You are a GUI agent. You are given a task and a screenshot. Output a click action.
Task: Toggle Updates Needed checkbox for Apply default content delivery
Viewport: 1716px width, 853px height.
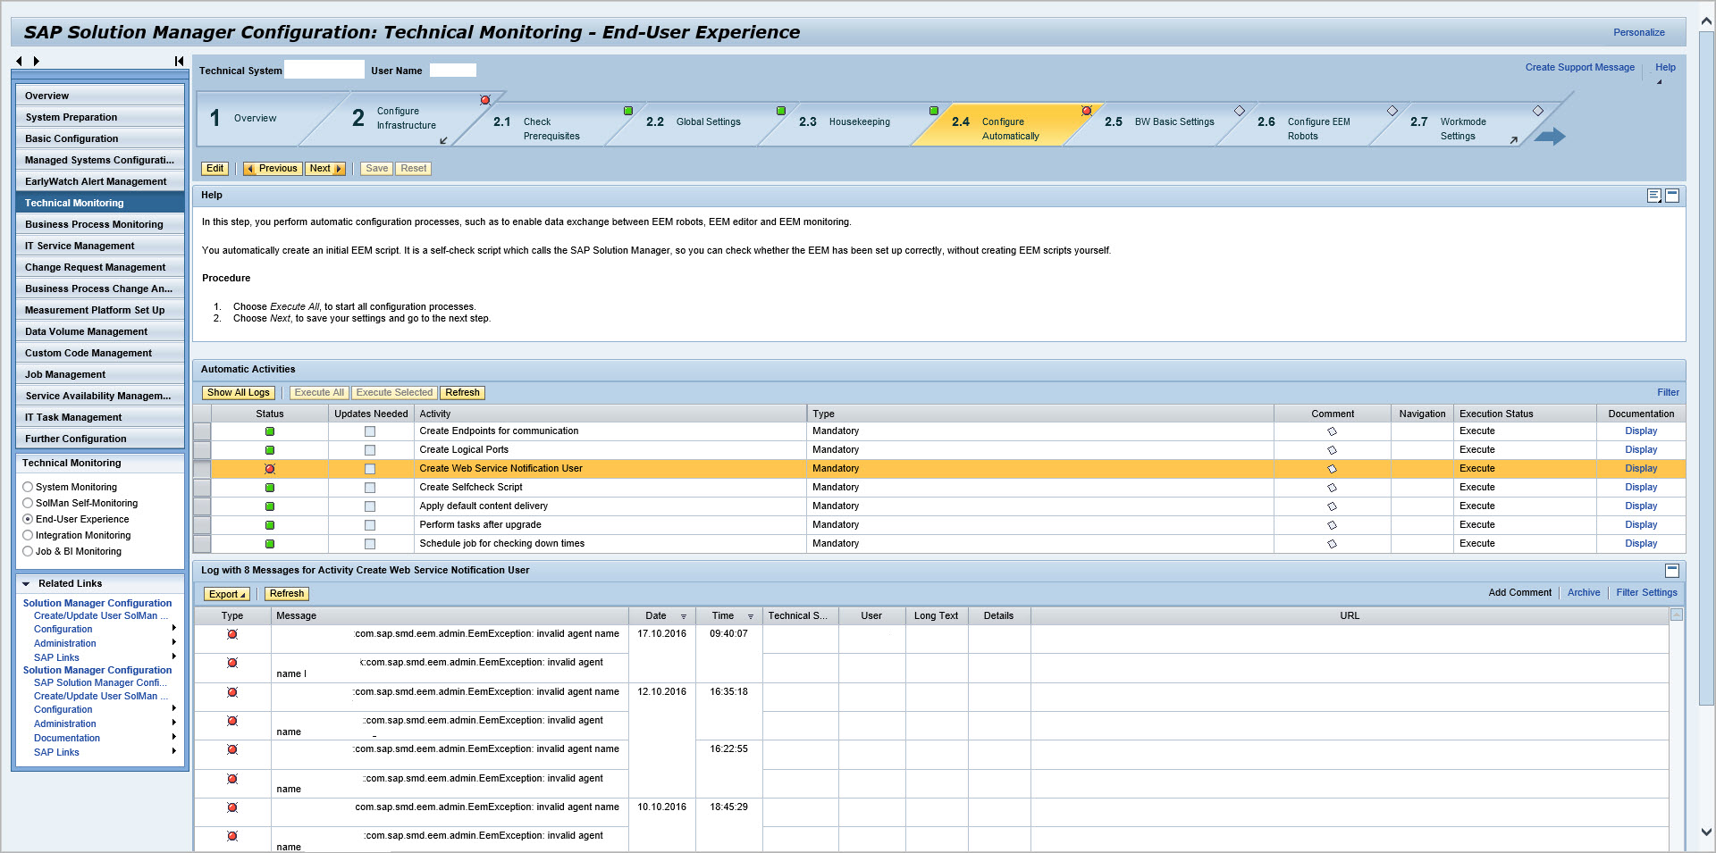point(370,506)
